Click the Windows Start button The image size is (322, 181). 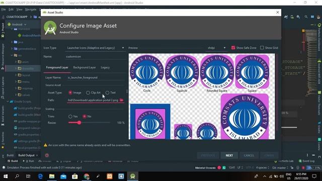pos(6,176)
